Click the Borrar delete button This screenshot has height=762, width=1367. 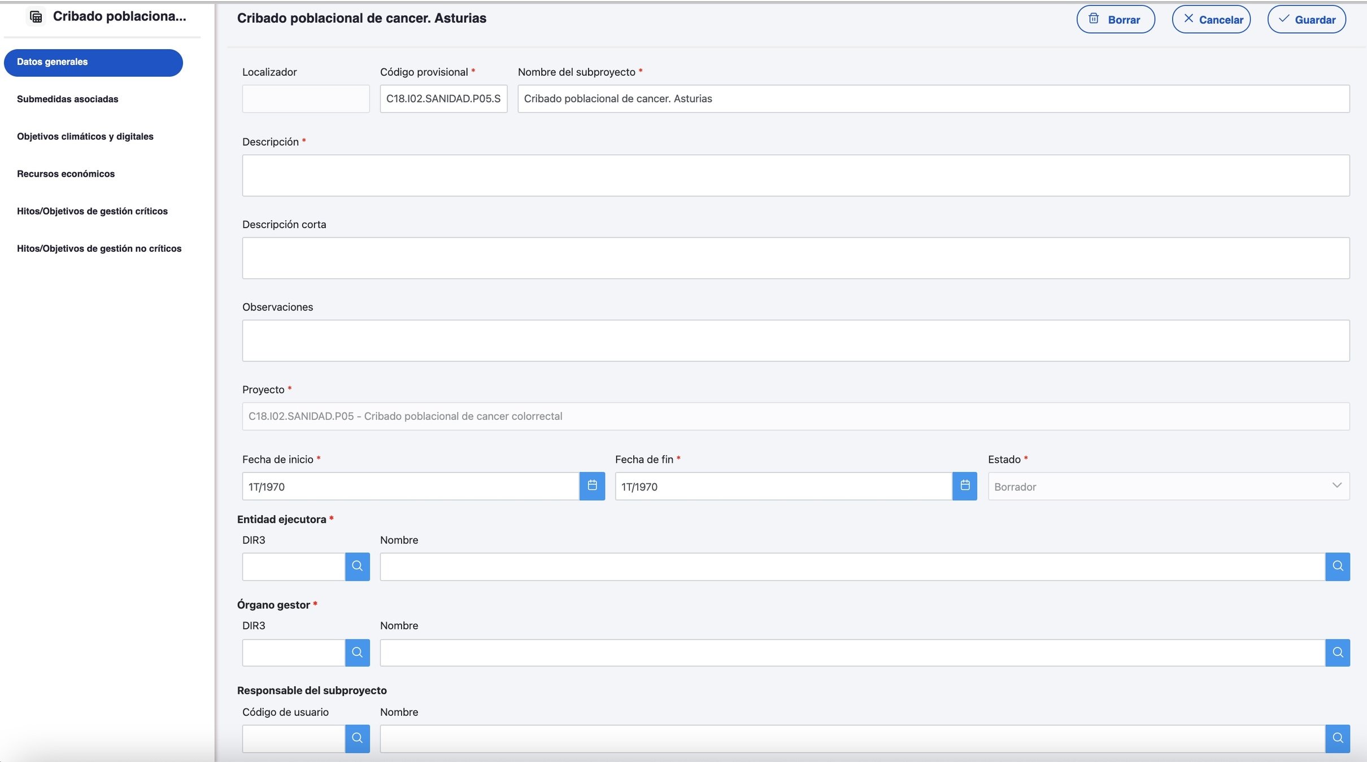1115,20
